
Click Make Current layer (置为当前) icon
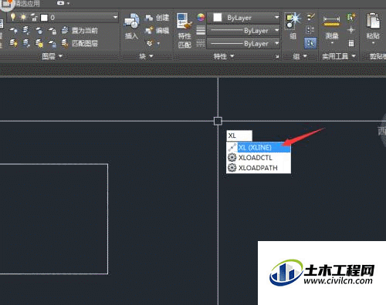80,31
